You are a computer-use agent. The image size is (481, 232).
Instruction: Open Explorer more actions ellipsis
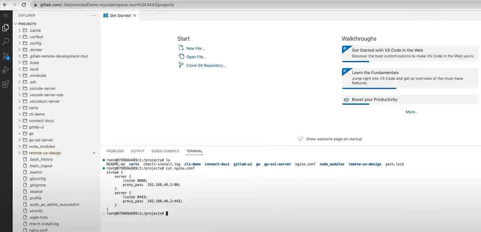click(x=94, y=15)
